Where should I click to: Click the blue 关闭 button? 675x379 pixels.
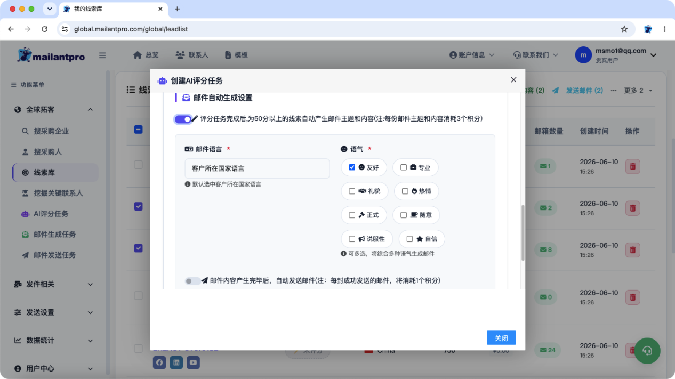coord(501,338)
